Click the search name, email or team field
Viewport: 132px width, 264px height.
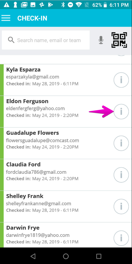coord(46,40)
